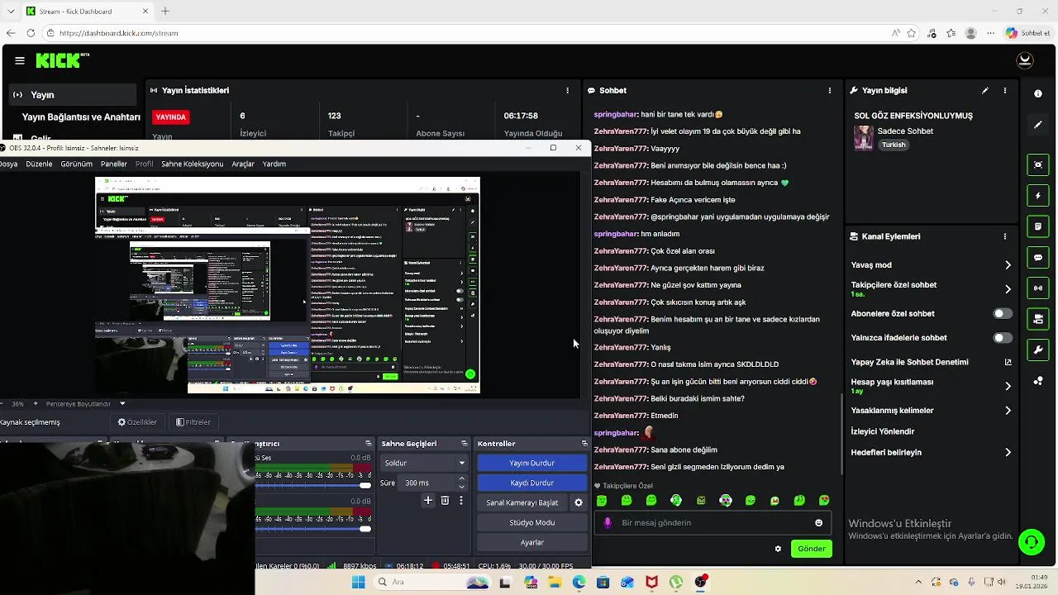Open Görünüm menu in OBS
This screenshot has height=595, width=1058.
(76, 164)
